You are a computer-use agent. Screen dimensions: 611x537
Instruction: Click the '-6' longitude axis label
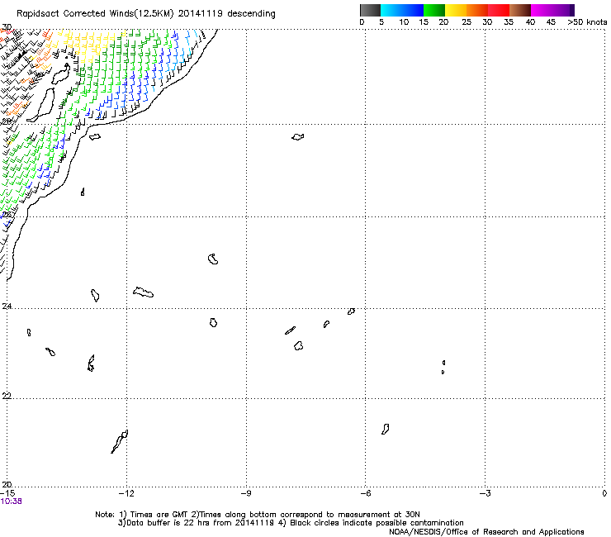365,493
